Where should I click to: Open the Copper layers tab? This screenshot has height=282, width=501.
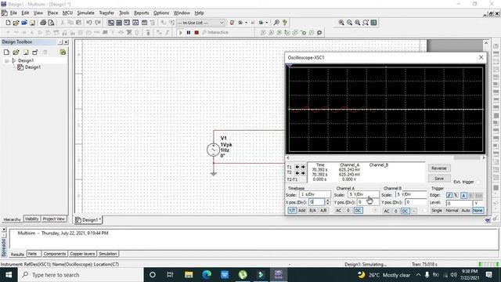pos(82,254)
